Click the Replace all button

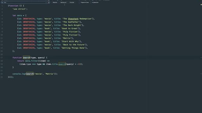coord(63,3)
